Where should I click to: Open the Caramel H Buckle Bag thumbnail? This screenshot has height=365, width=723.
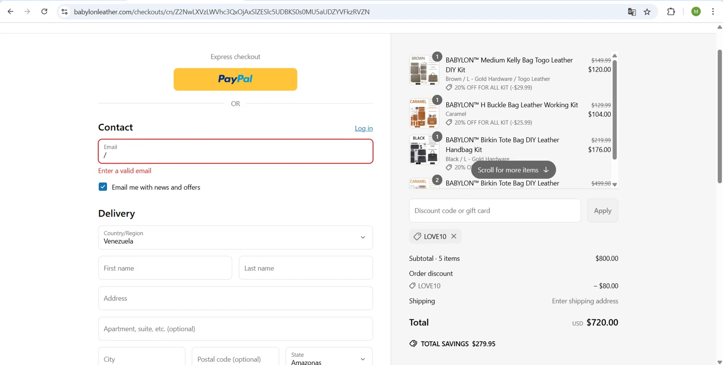click(424, 113)
